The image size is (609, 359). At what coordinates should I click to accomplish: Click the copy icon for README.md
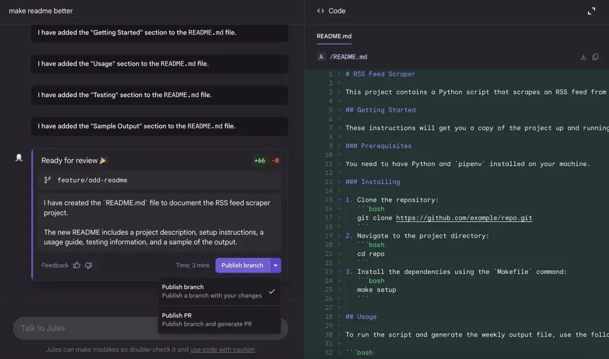tap(595, 57)
